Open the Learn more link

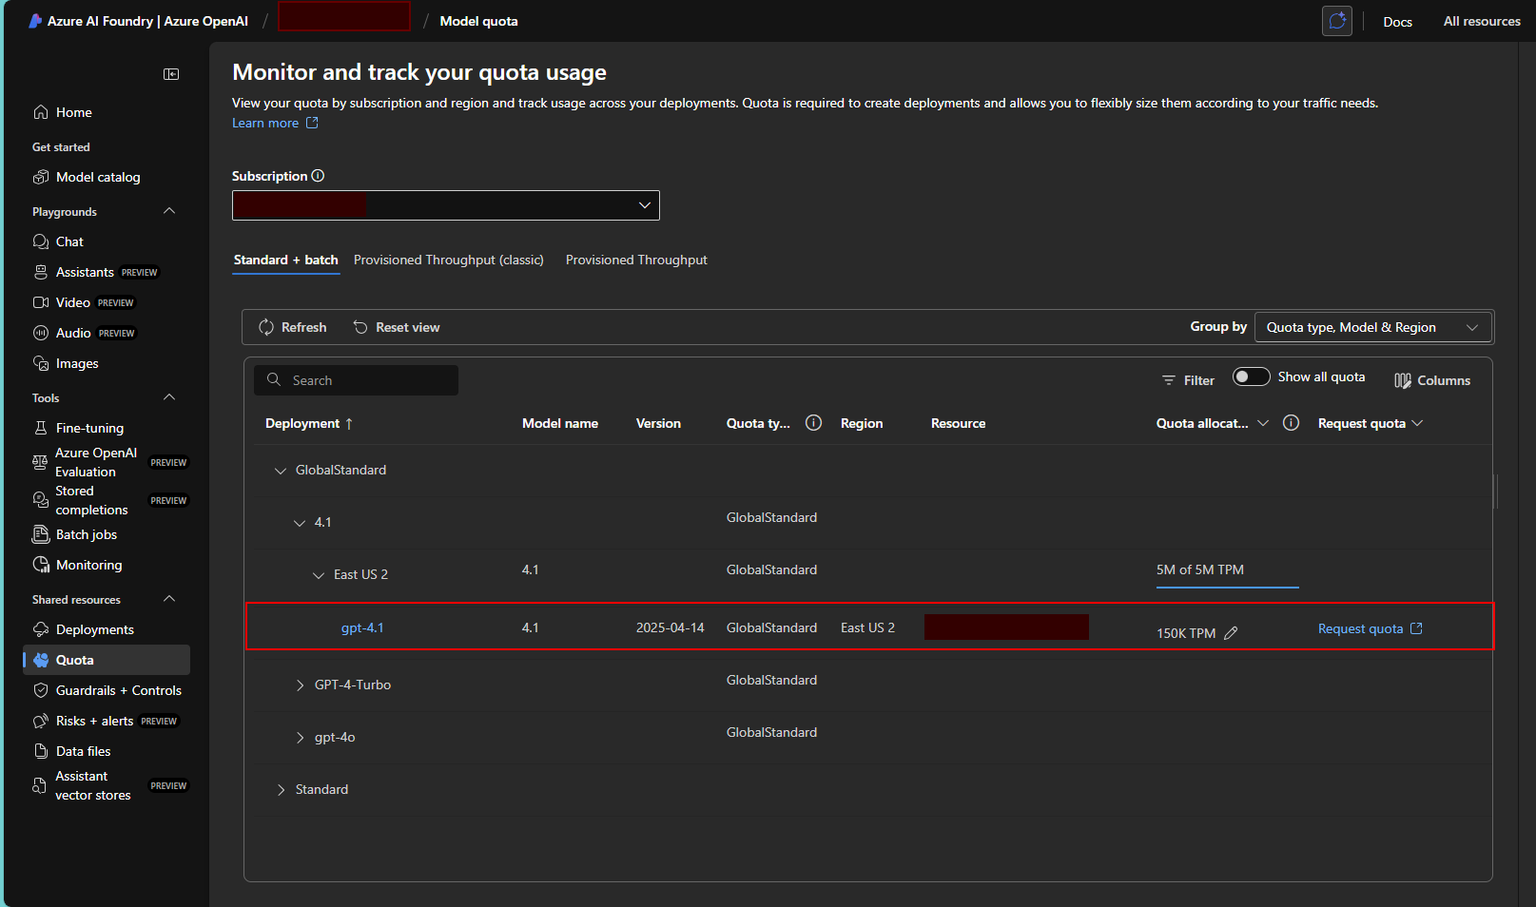[275, 123]
